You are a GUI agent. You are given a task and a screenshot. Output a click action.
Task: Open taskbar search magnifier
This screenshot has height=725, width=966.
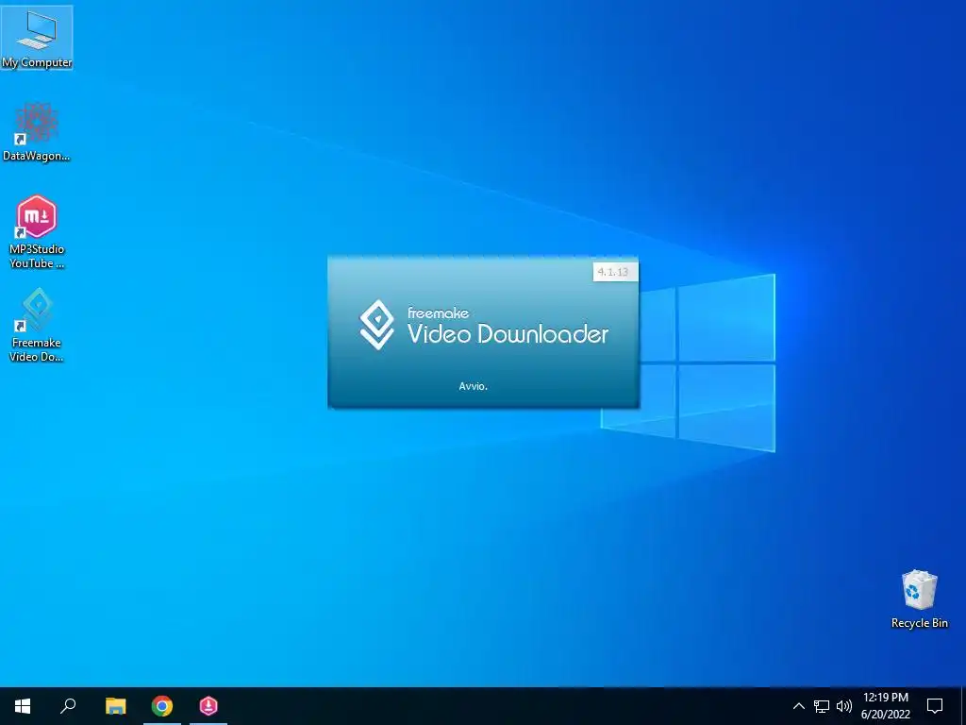coord(68,706)
